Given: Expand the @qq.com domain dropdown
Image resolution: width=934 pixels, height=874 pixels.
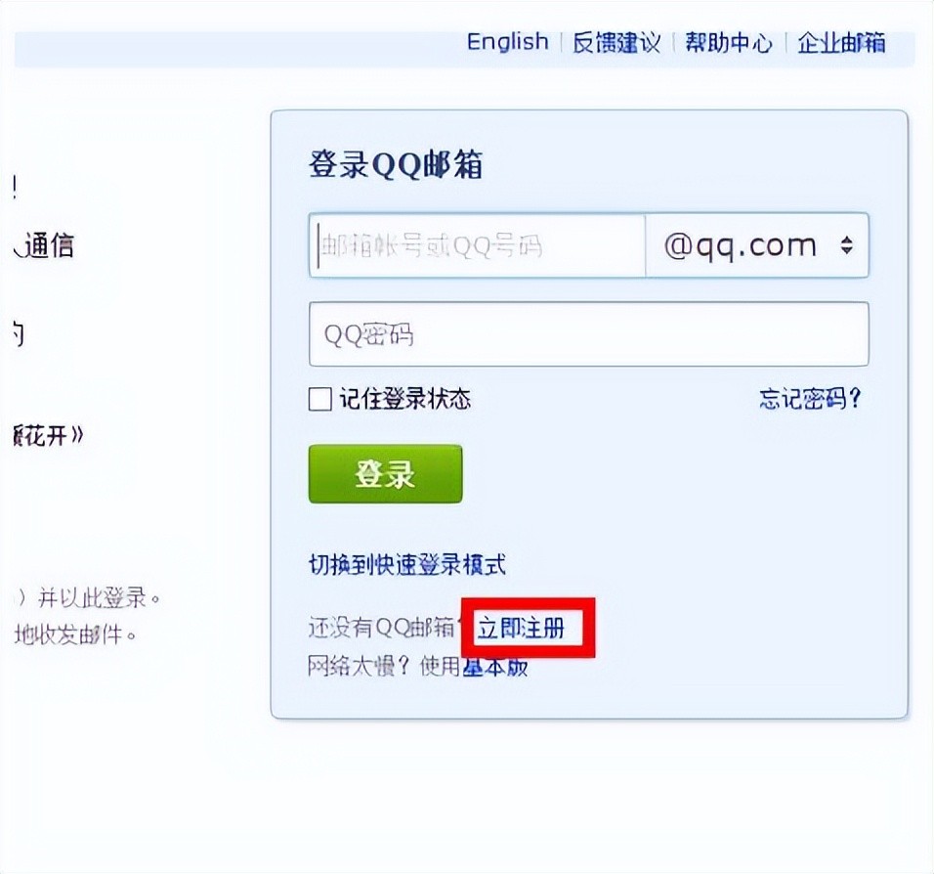Looking at the screenshot, I should (x=756, y=245).
